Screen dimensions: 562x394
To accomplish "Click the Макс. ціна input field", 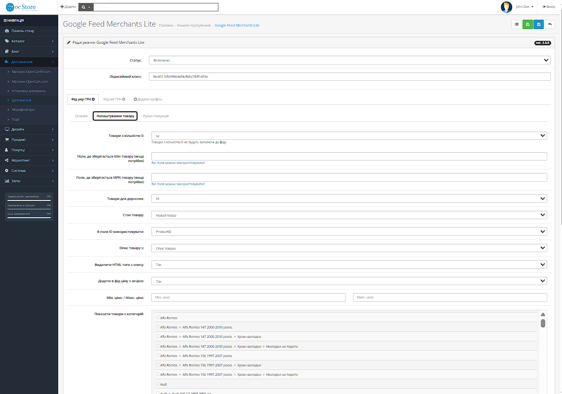I will 450,297.
